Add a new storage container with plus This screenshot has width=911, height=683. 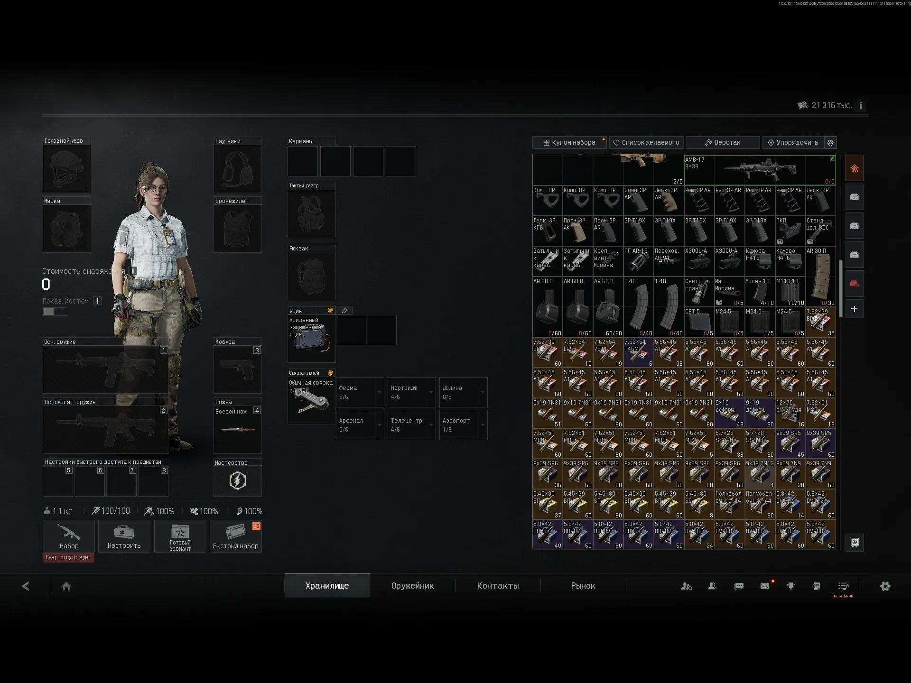click(x=854, y=309)
